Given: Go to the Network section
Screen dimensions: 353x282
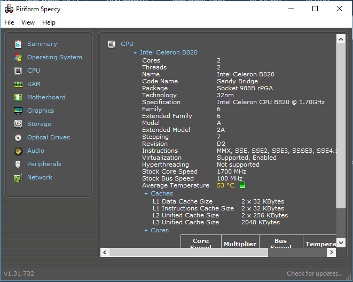Looking at the screenshot, I should click(40, 177).
